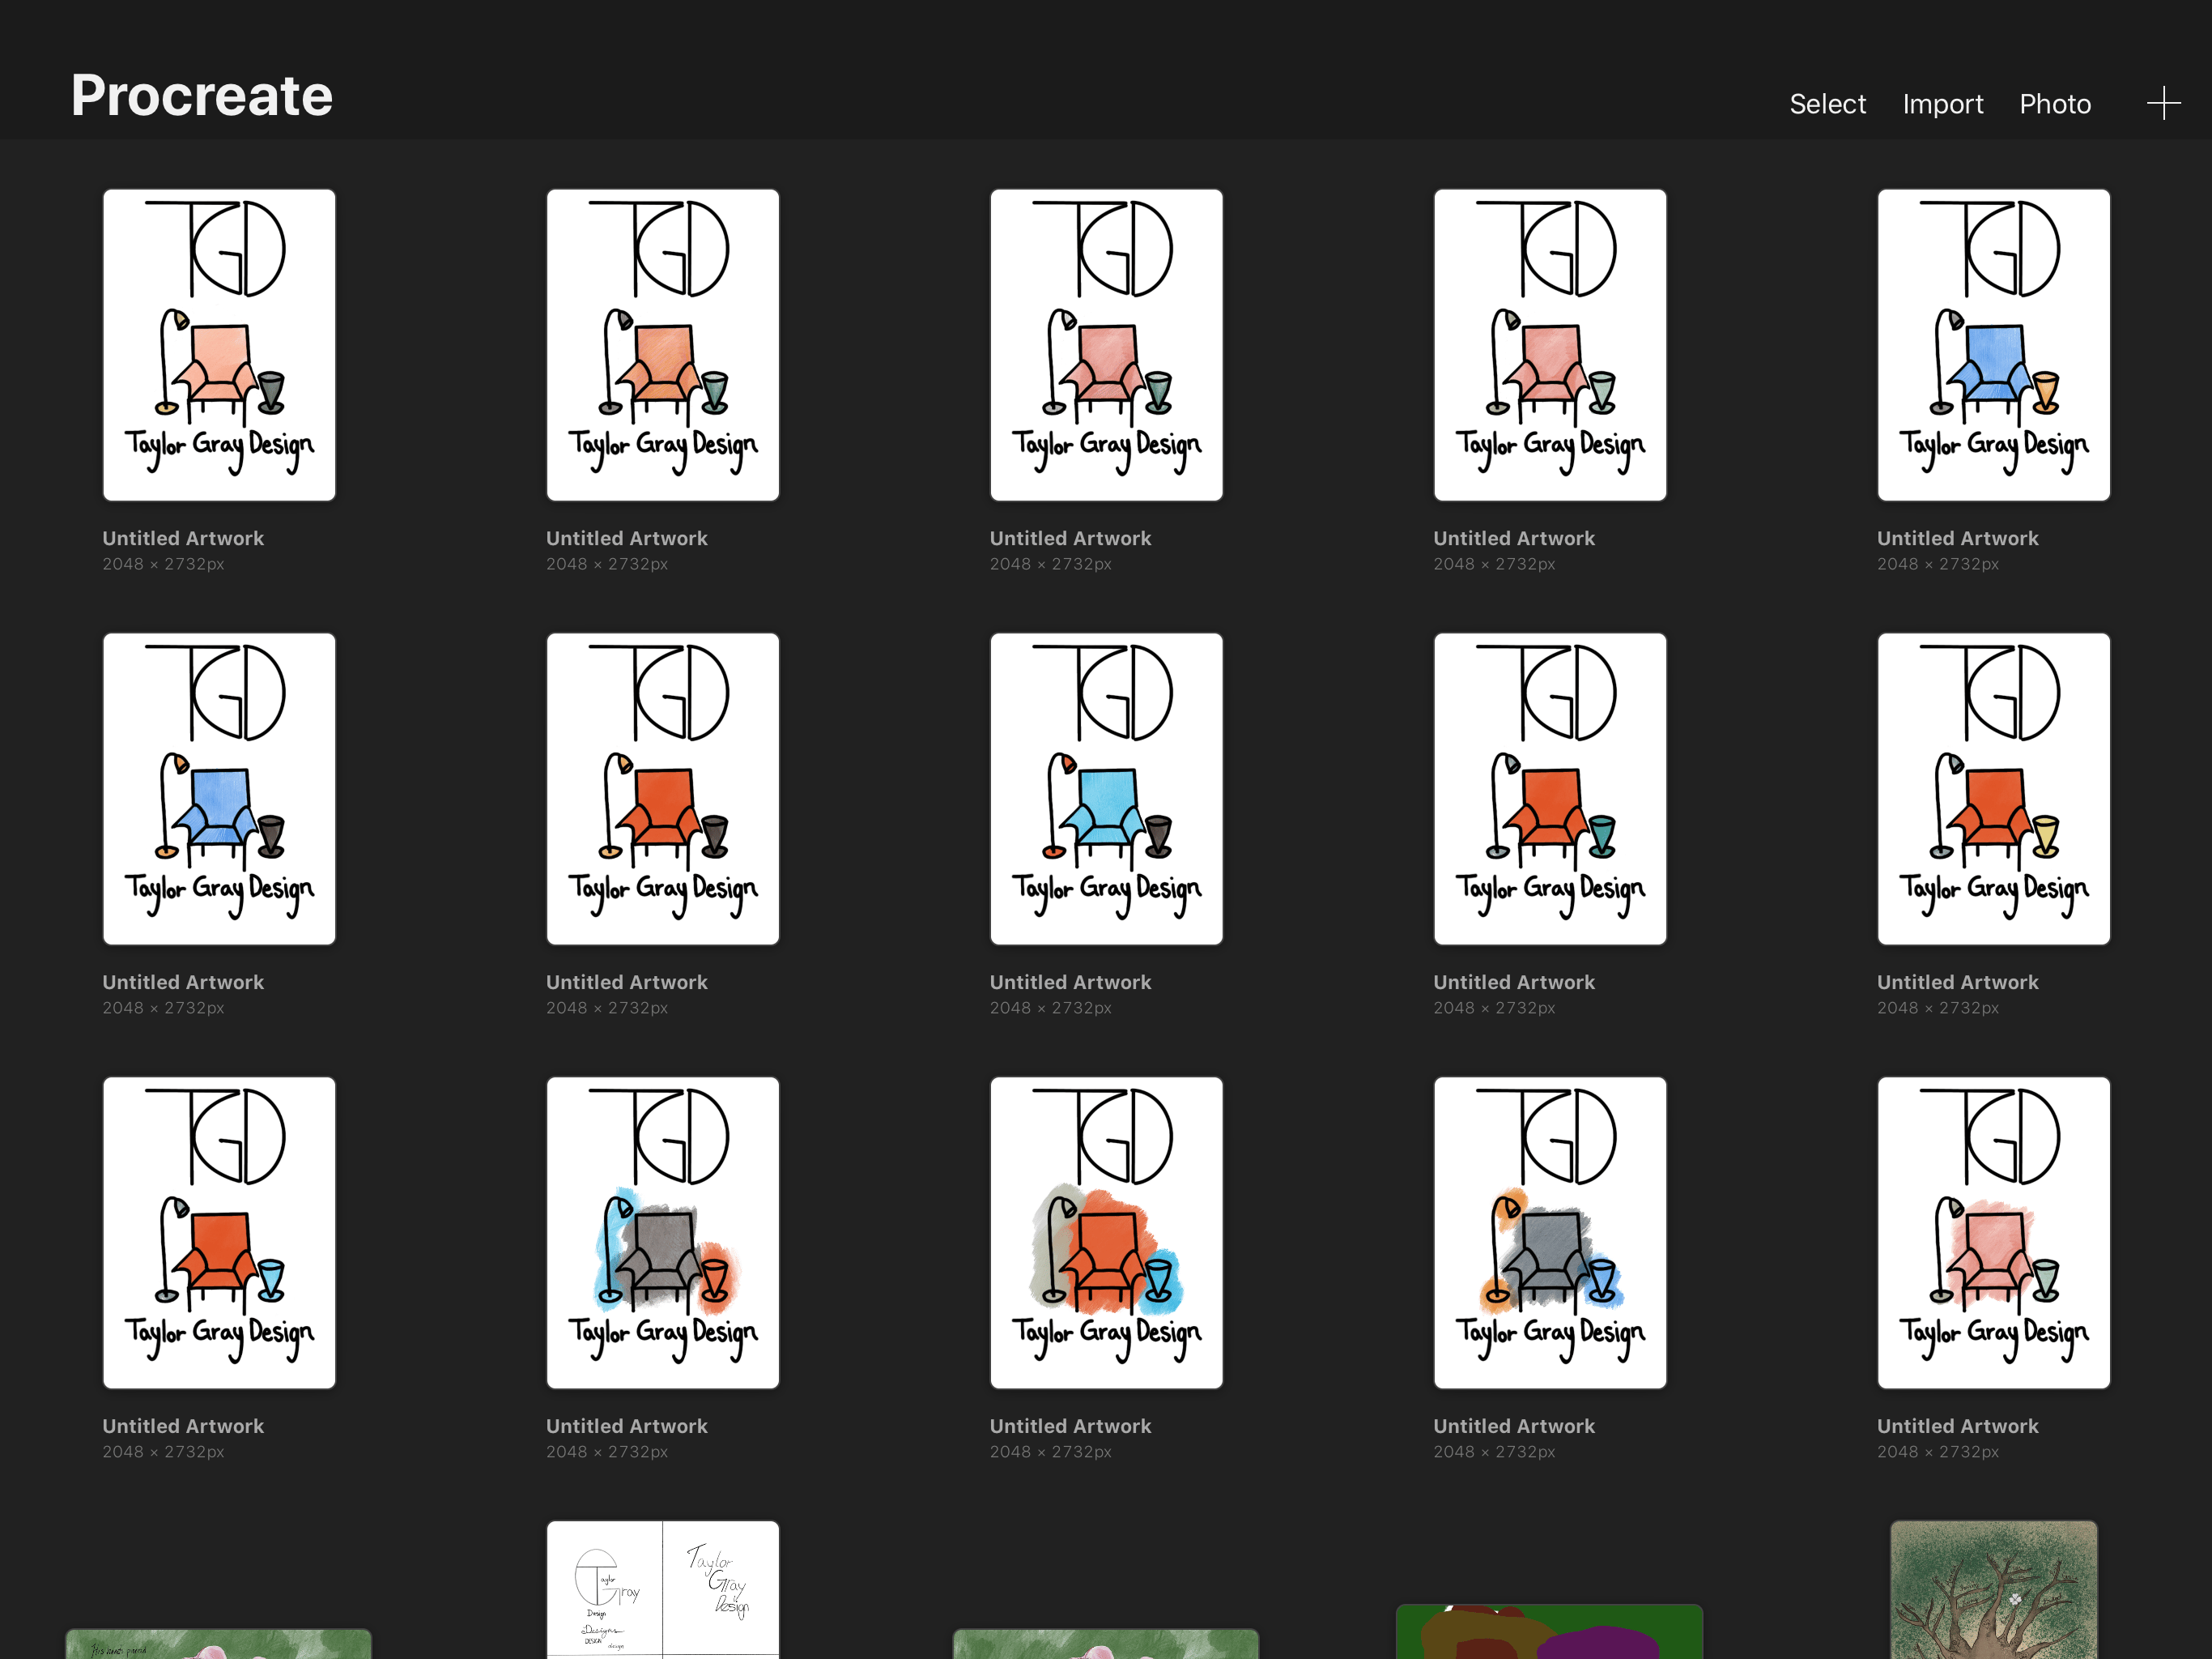The image size is (2212, 1659).
Task: Open second-row artwork with blue chair and dark table
Action: pos(219,788)
